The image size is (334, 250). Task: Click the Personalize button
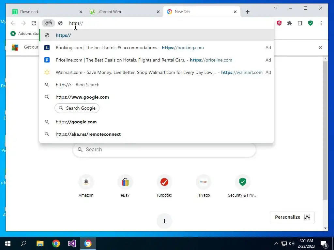292,217
